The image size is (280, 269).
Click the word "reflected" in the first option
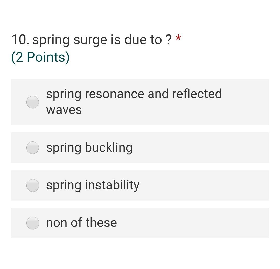(x=197, y=94)
